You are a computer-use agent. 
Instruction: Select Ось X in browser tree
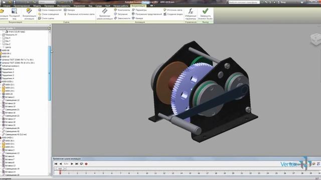tap(7, 38)
